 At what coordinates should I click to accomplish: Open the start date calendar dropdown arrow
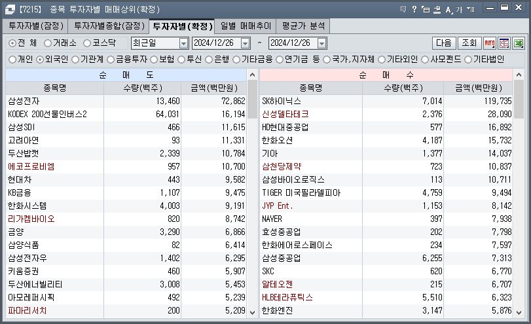tap(245, 43)
